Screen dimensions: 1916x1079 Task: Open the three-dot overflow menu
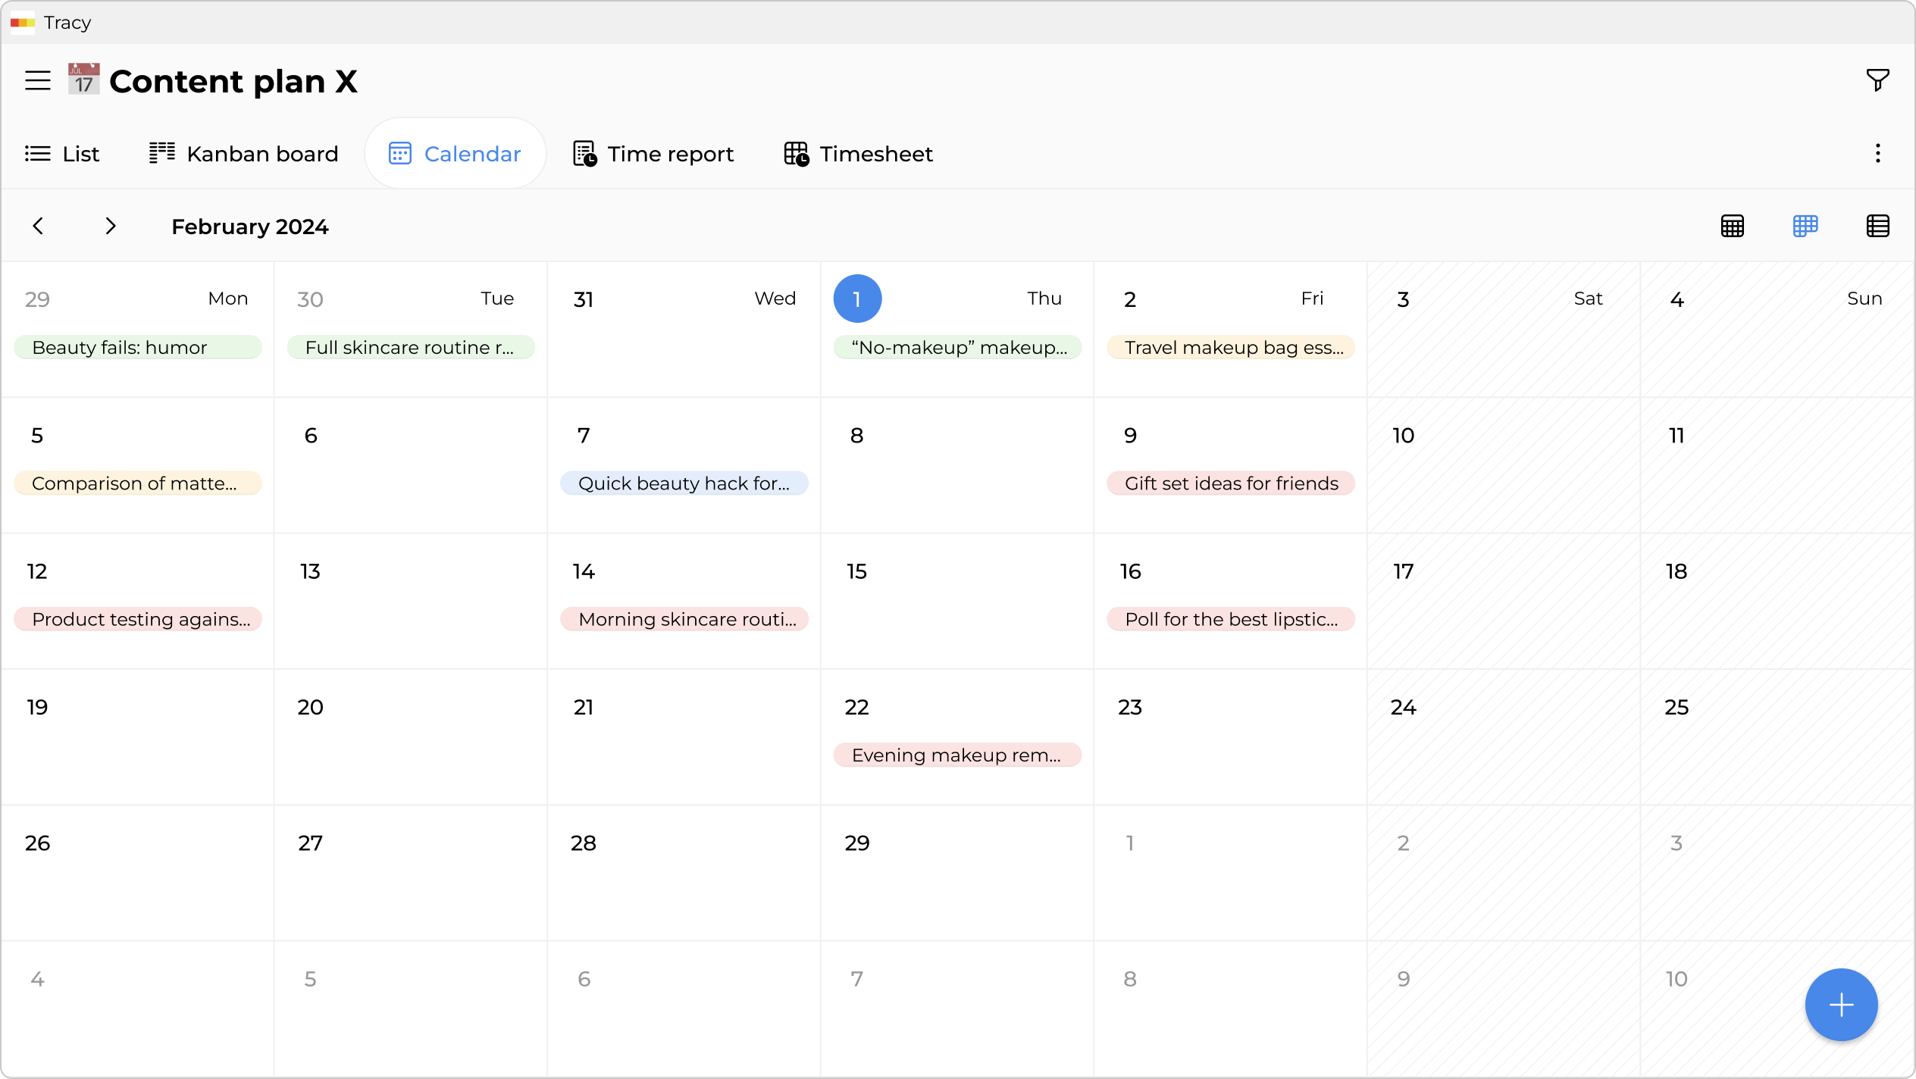[1878, 153]
